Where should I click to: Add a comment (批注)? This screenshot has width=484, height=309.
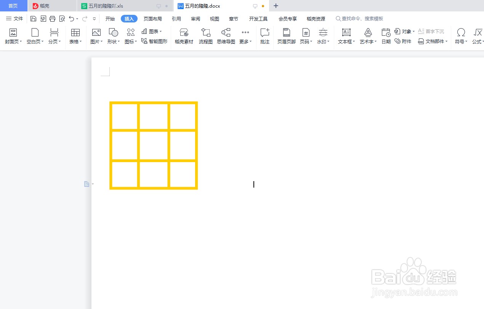(x=265, y=36)
